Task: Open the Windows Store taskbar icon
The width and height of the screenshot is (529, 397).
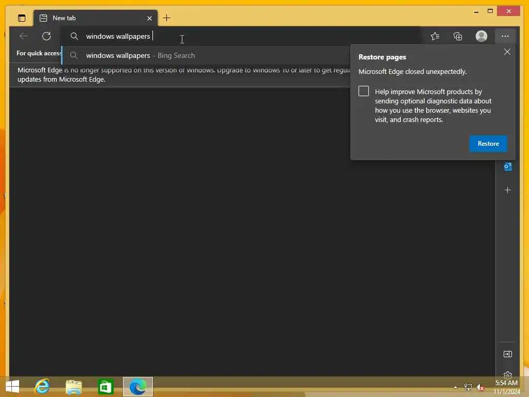Action: coord(105,387)
